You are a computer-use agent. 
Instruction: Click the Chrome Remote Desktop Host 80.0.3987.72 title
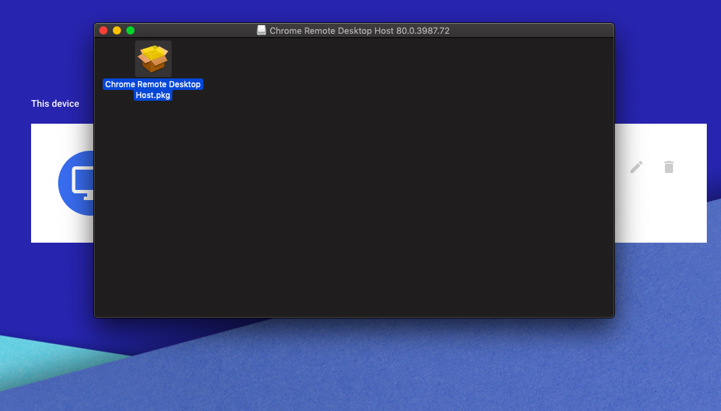[x=359, y=31]
